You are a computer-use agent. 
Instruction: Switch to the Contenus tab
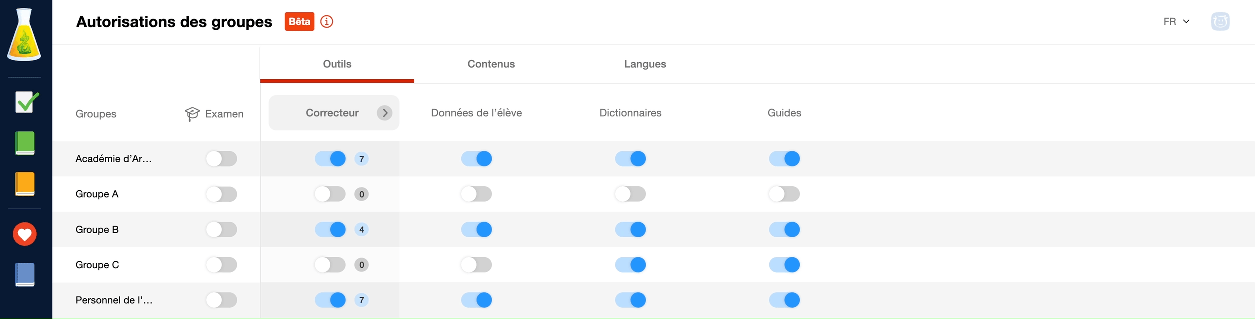(491, 64)
